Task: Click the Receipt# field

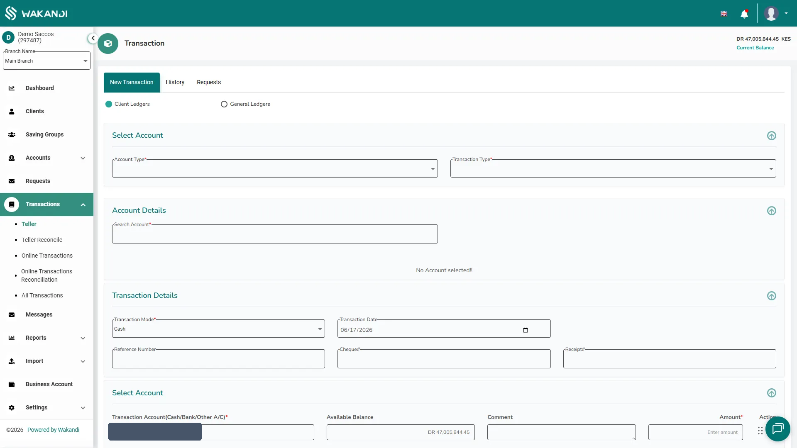Action: [x=670, y=359]
